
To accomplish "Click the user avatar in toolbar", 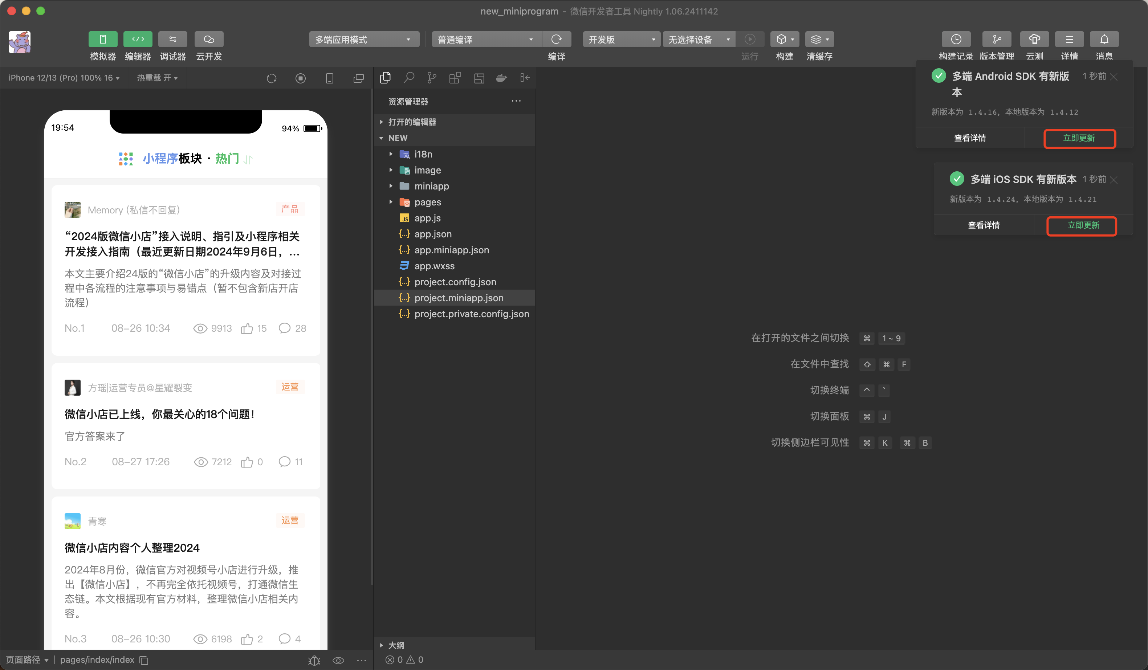I will 20,42.
